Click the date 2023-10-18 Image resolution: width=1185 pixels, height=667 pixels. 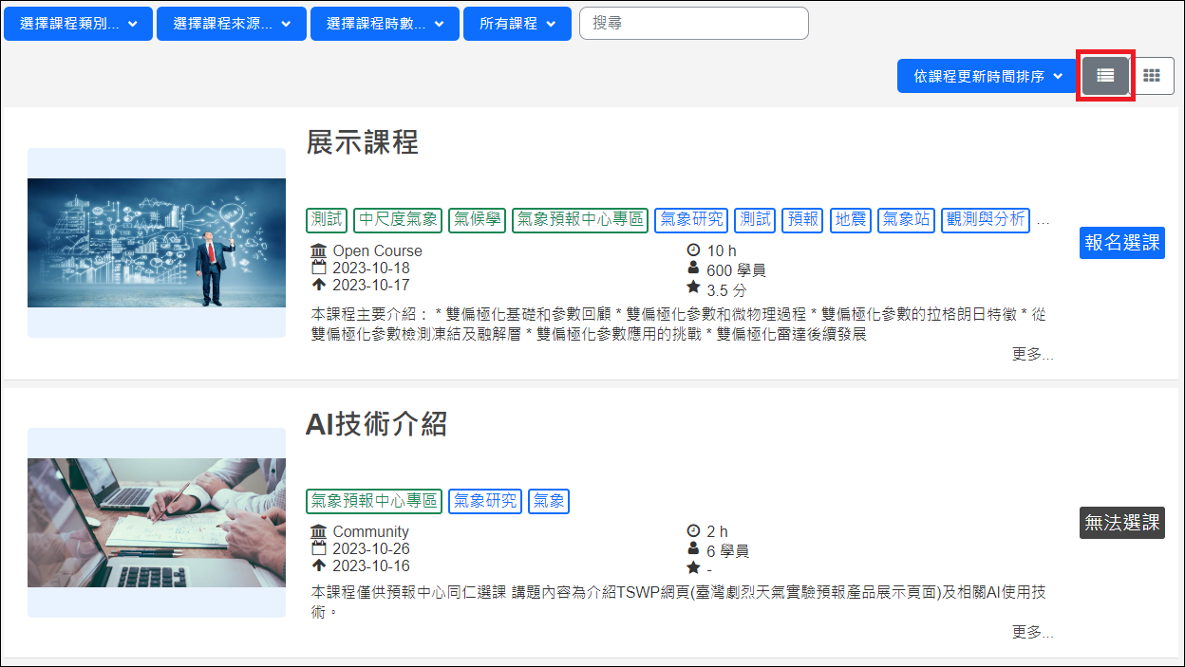coord(371,269)
